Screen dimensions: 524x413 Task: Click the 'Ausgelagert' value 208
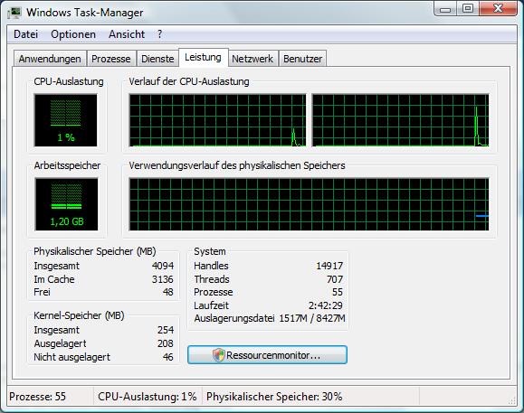coord(166,343)
